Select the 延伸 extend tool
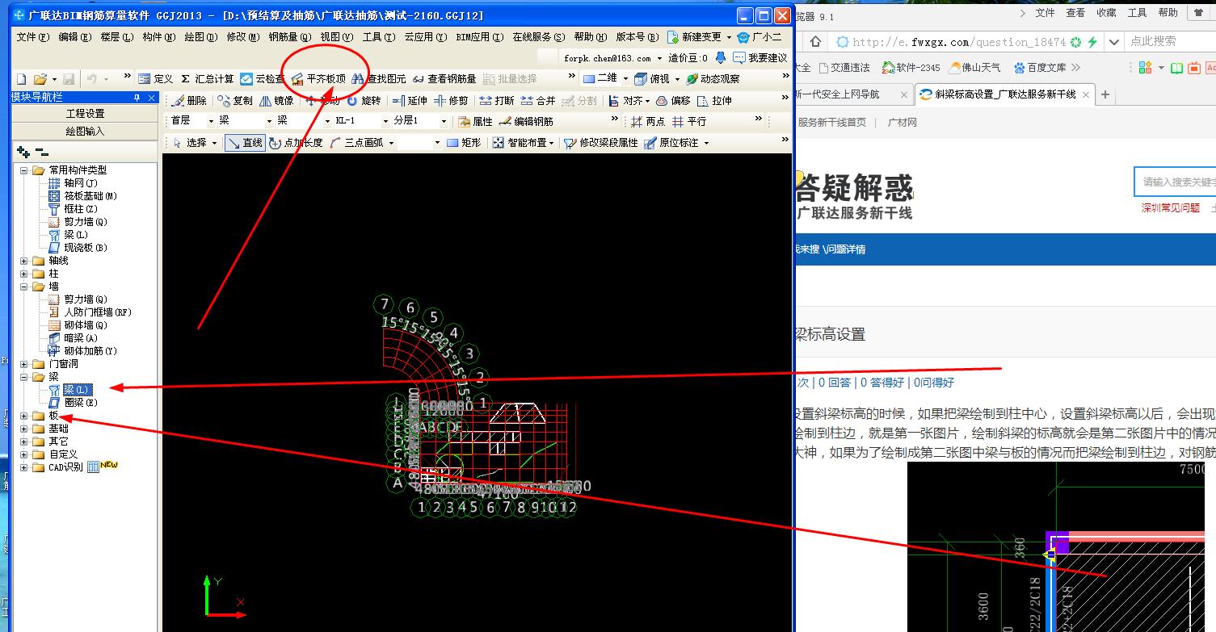1216x632 pixels. pos(410,101)
